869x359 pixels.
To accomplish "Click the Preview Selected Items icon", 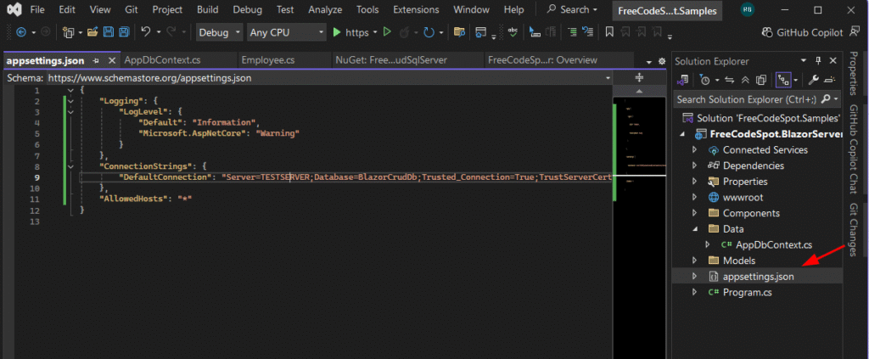I will point(830,81).
